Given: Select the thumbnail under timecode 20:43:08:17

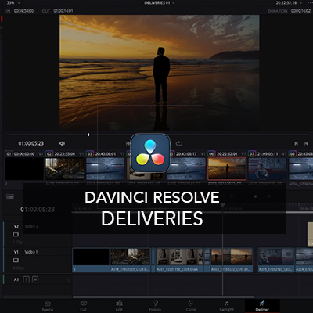Looking at the screenshot, I should (x=186, y=168).
